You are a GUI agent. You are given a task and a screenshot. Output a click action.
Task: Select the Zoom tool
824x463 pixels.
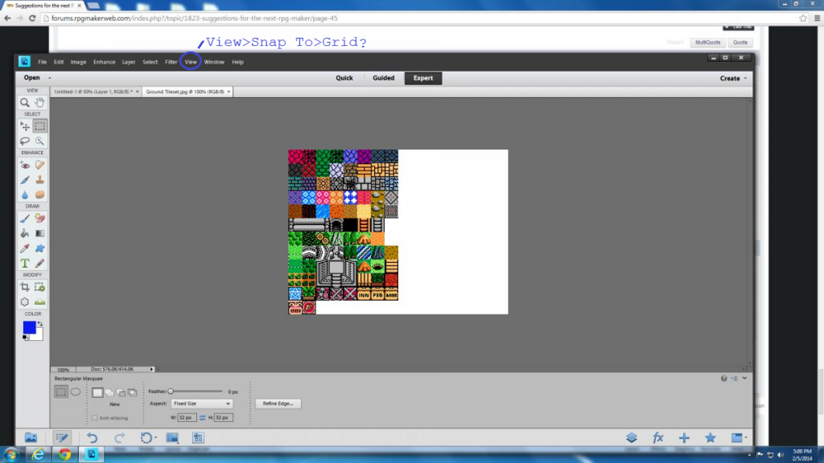click(25, 102)
